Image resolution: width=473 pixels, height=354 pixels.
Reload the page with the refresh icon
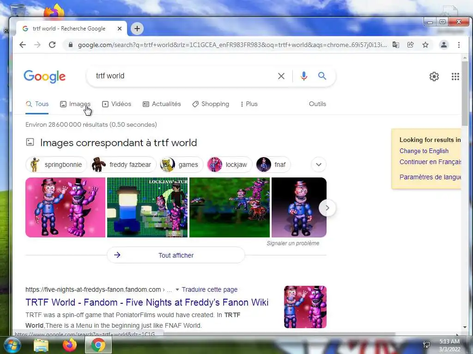[52, 45]
